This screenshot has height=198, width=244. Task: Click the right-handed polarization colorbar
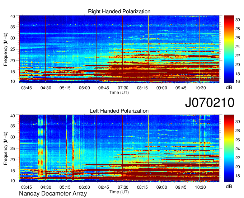[229, 49]
